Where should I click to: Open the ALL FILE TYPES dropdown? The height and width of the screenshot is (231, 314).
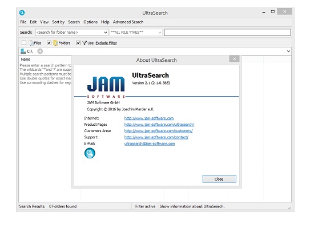pyautogui.click(x=160, y=32)
